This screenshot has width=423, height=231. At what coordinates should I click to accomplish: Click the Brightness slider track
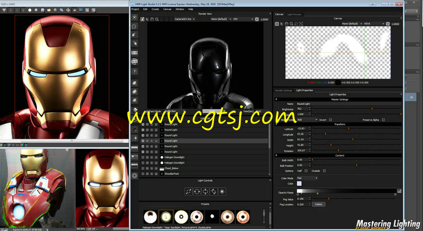coord(356,109)
